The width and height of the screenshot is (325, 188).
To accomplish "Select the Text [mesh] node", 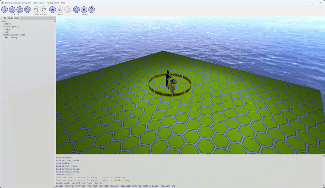I will 10,37.
